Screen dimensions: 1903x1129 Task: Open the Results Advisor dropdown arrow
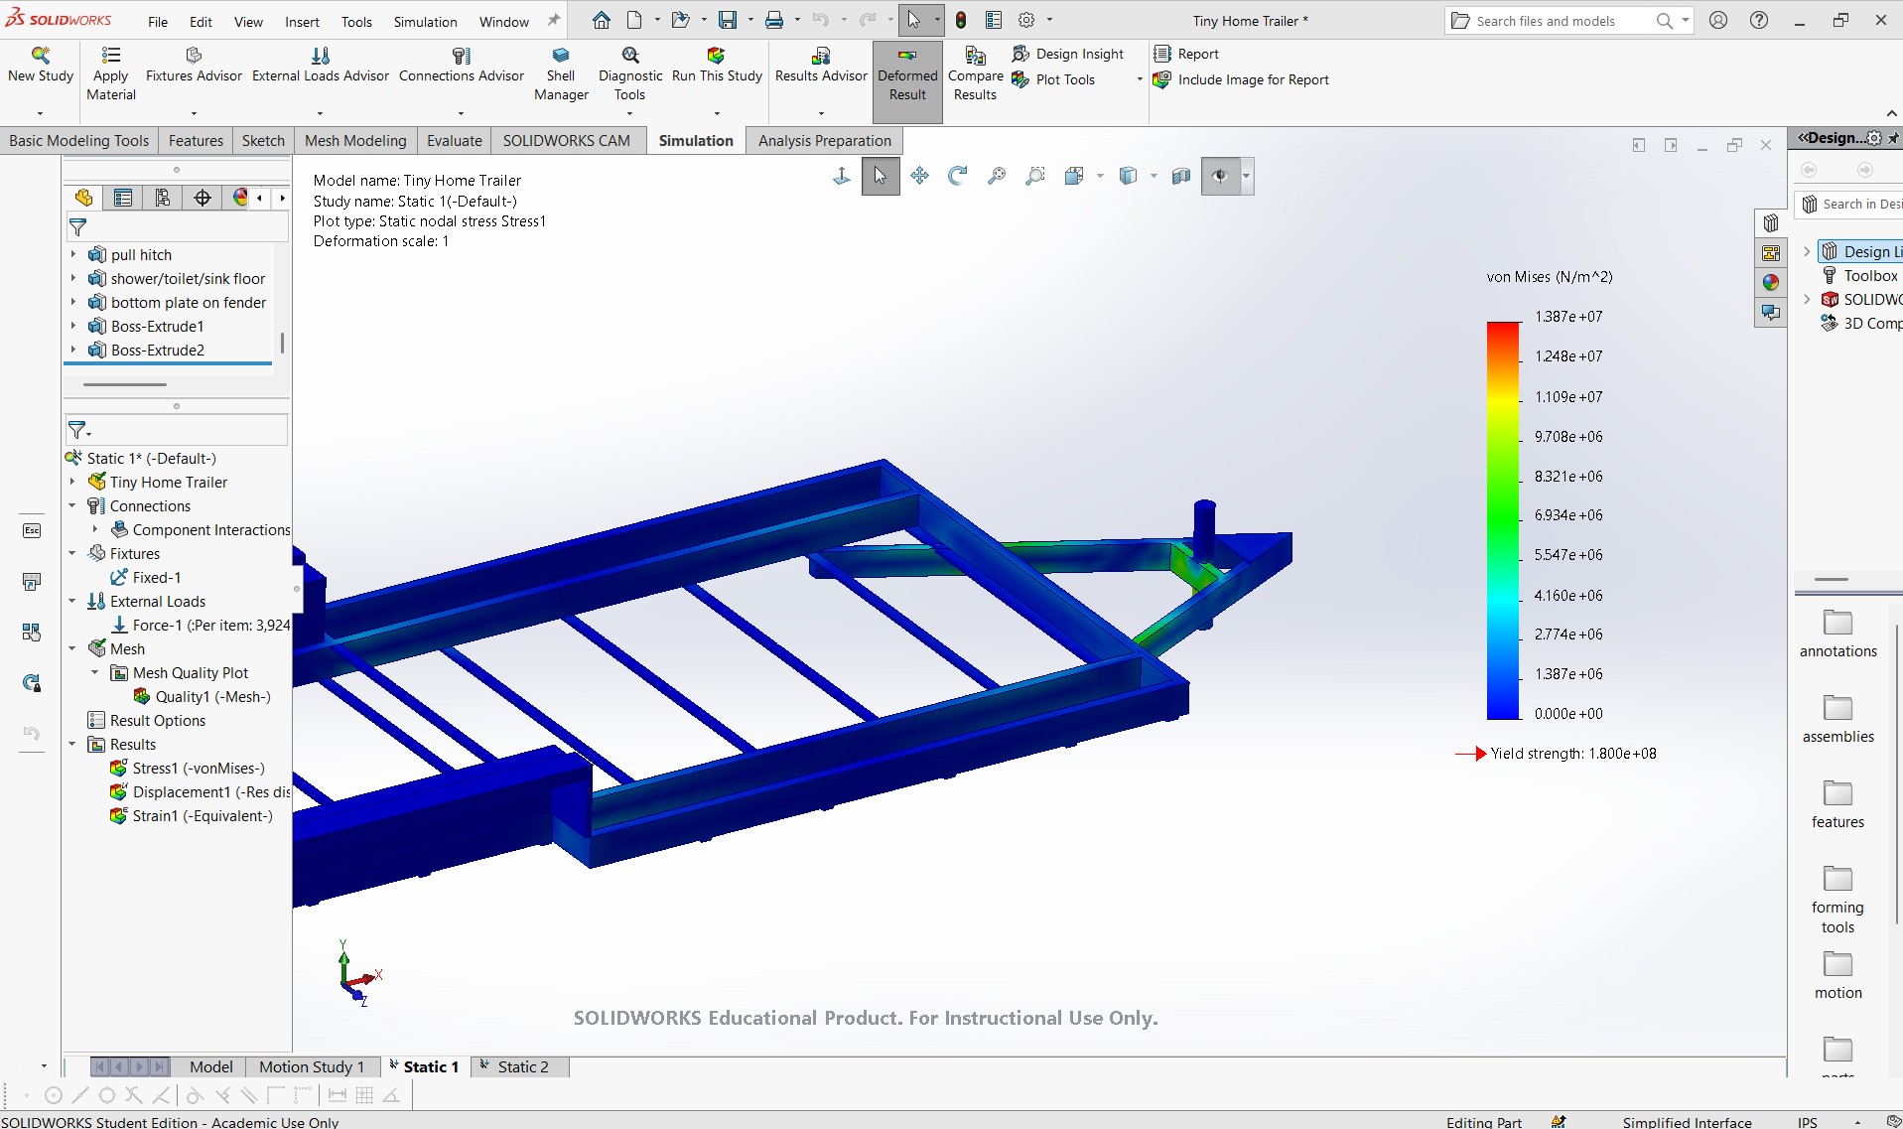[x=821, y=113]
